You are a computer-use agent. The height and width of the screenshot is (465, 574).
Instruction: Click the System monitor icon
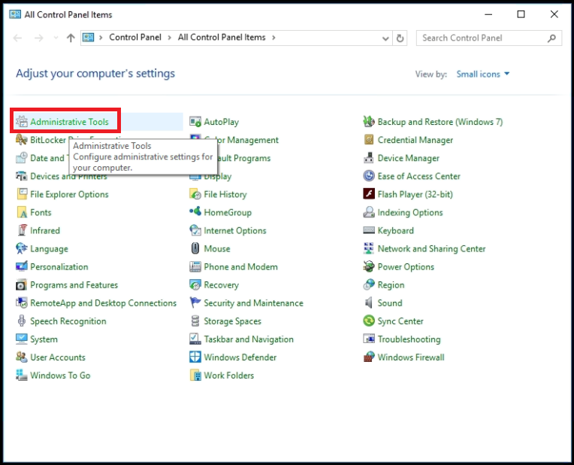click(x=22, y=339)
